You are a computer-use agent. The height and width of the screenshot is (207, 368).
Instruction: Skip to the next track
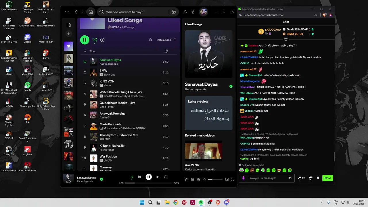click(x=158, y=177)
